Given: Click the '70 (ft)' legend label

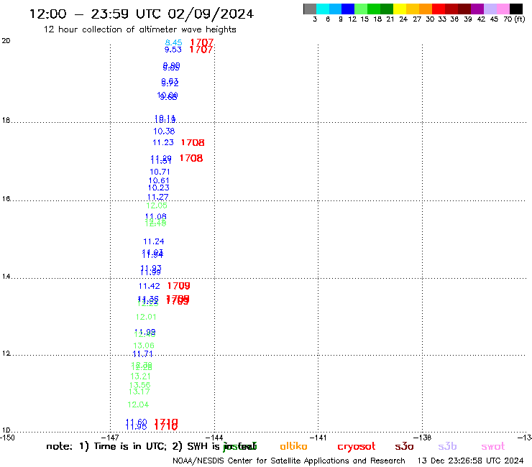Looking at the screenshot, I should click(x=514, y=19).
